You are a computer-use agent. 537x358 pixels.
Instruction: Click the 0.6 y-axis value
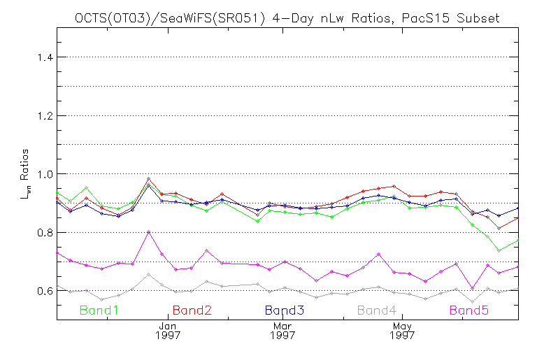point(45,291)
